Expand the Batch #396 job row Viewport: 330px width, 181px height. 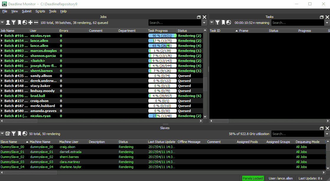tap(2, 96)
